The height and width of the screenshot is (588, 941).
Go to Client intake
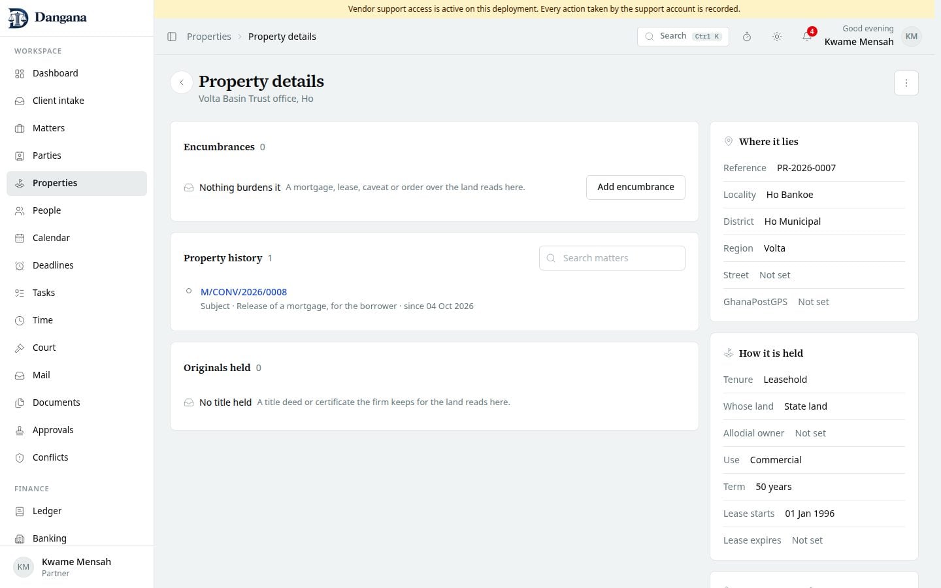(x=76, y=101)
